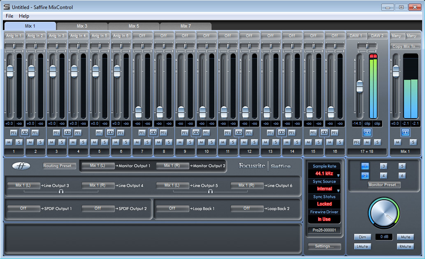Click the DAW 17+18 channel fader
The height and width of the screenshot is (259, 425).
pos(360,86)
